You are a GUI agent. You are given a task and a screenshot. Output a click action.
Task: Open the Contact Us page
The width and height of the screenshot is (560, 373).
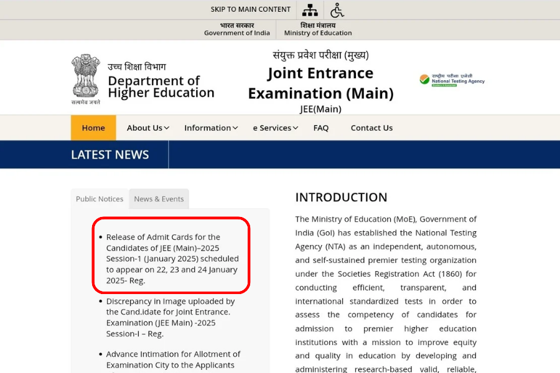coord(371,128)
